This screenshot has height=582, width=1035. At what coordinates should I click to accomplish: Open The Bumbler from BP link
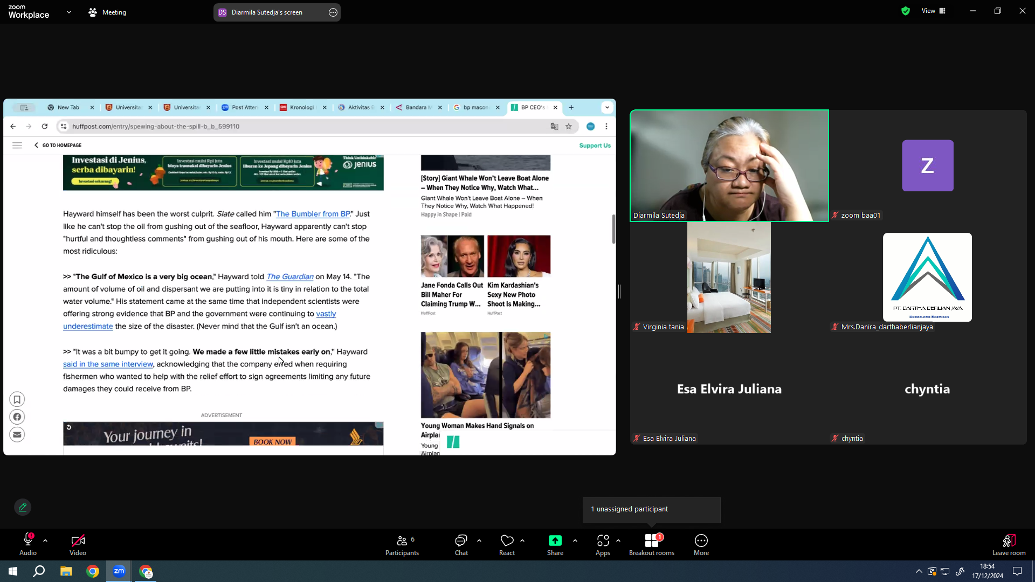[313, 214]
